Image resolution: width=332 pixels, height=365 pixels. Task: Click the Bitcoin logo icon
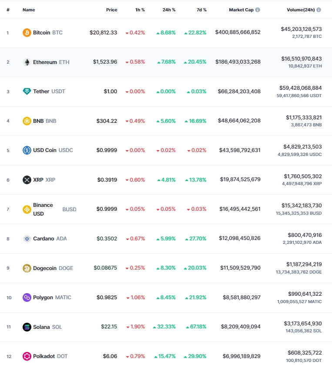click(27, 33)
